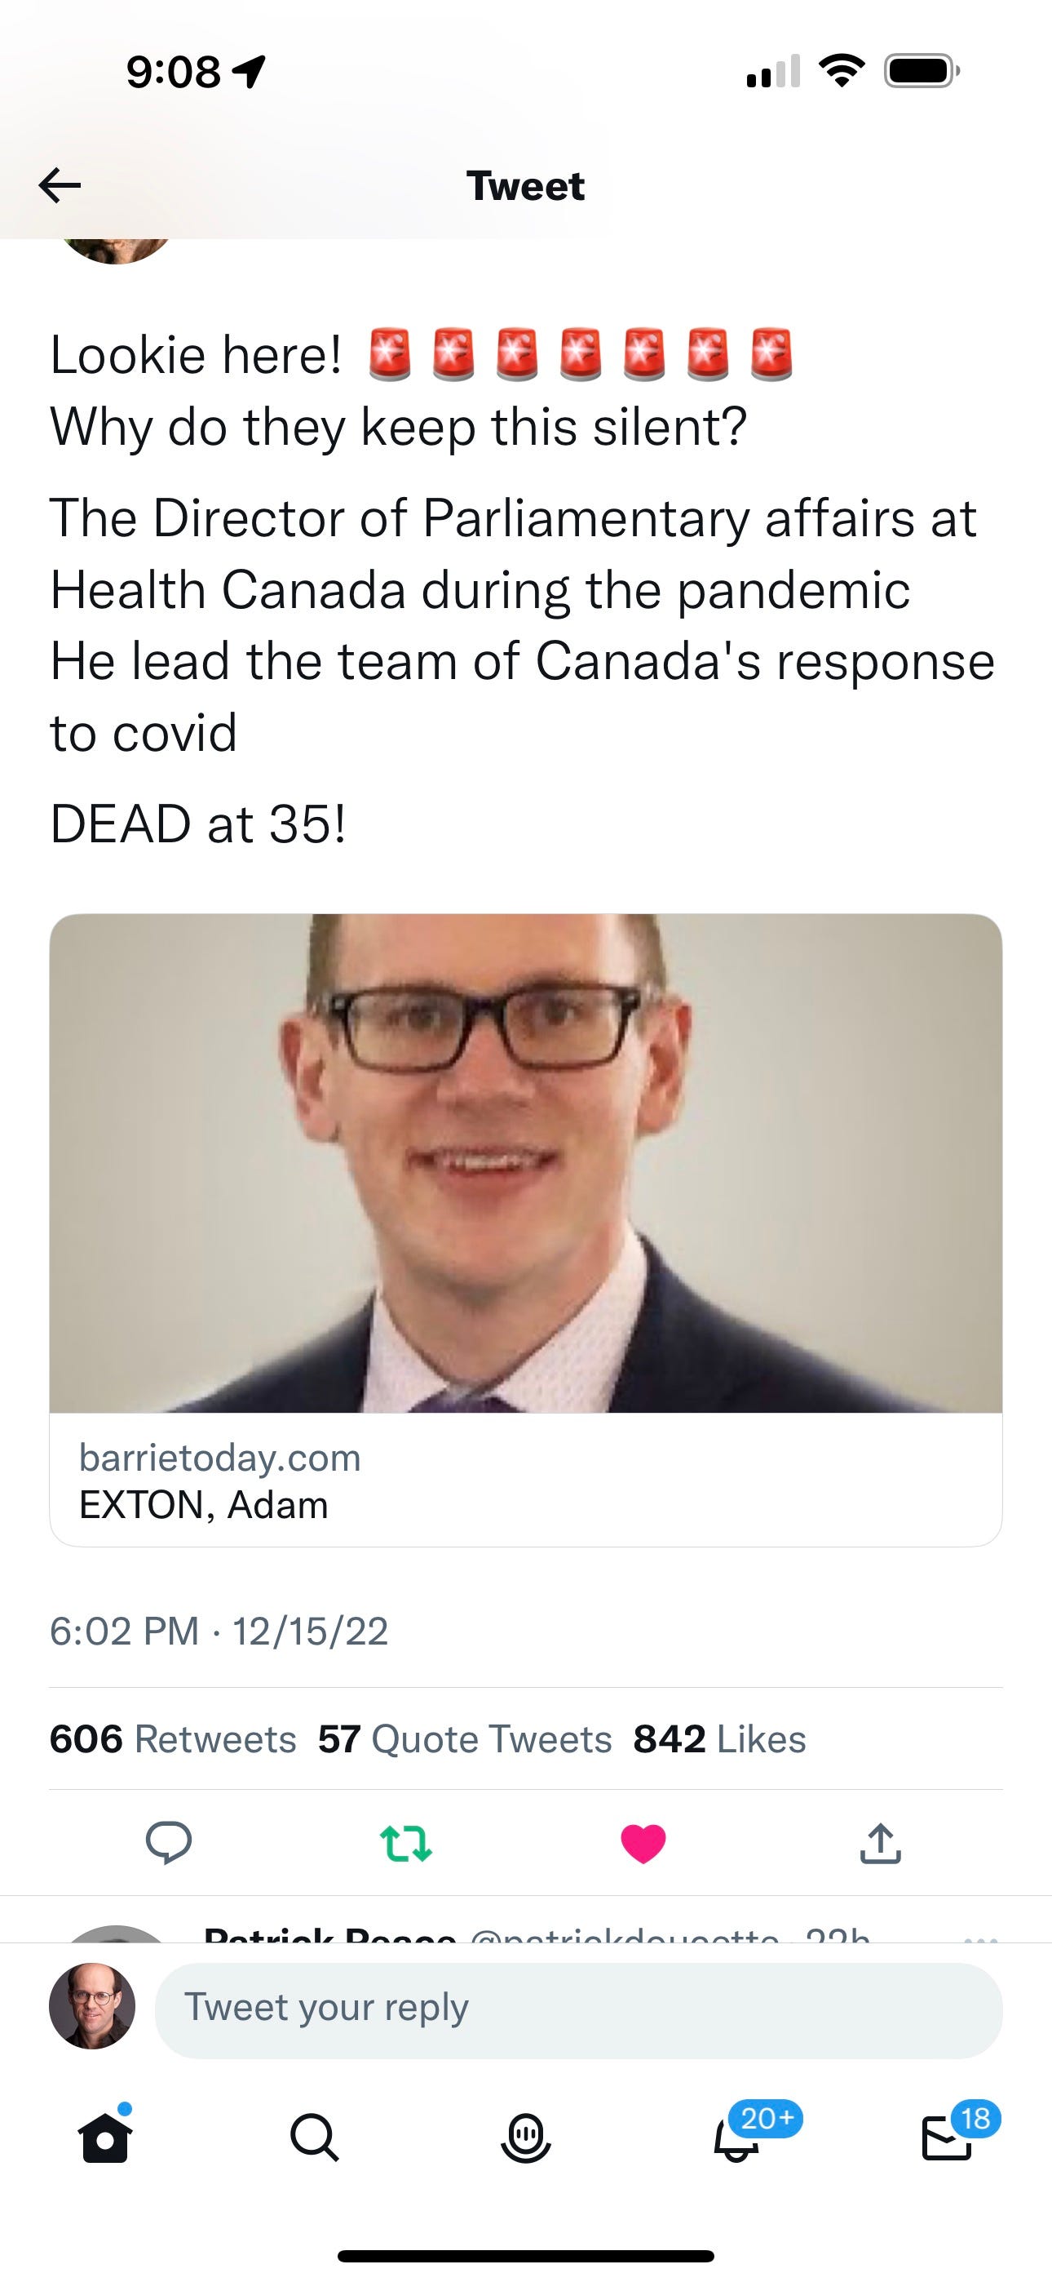Go to Home tab
The height and width of the screenshot is (2282, 1052).
click(x=105, y=2138)
